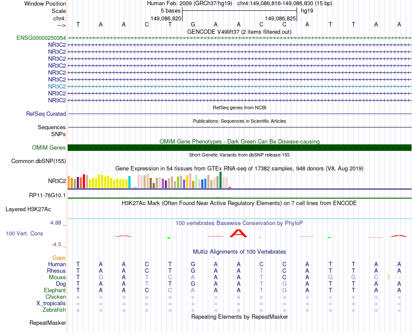Select the Rhesus alignment row label
This screenshot has width=412, height=333.
click(56, 271)
